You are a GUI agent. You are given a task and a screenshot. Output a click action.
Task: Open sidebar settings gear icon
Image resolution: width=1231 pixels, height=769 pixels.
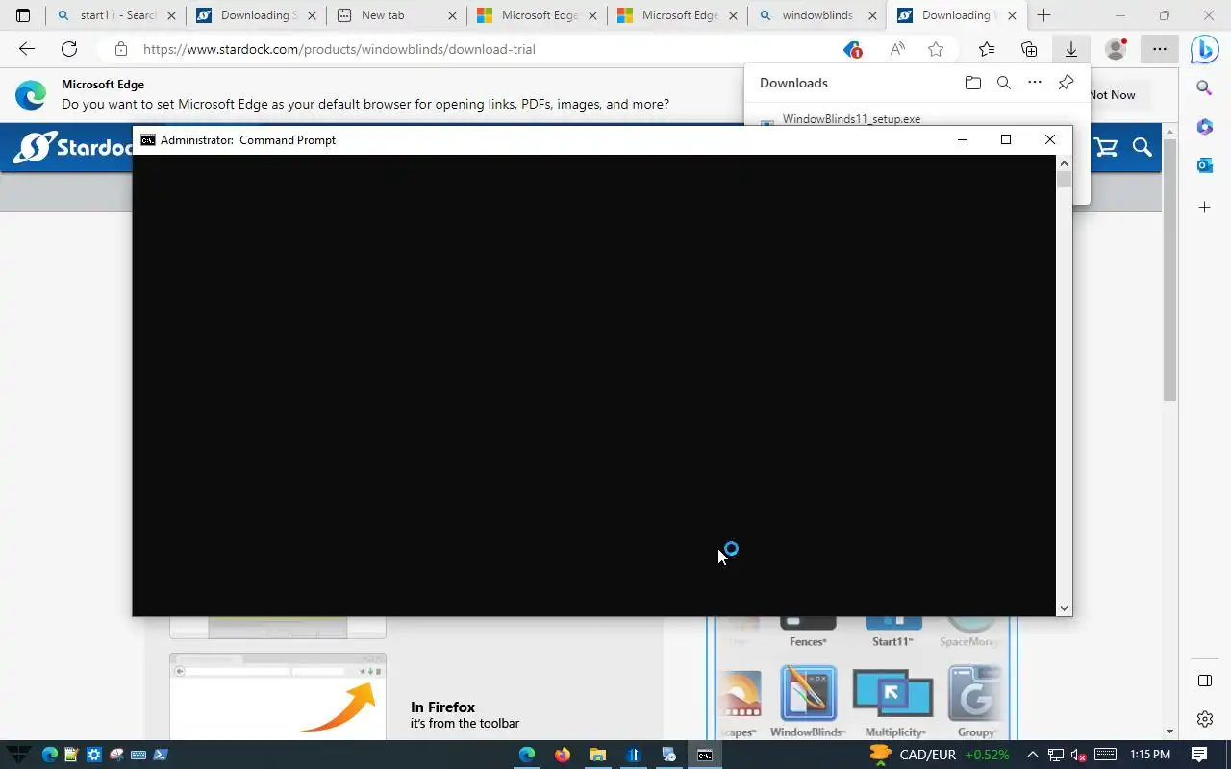[x=1204, y=719]
